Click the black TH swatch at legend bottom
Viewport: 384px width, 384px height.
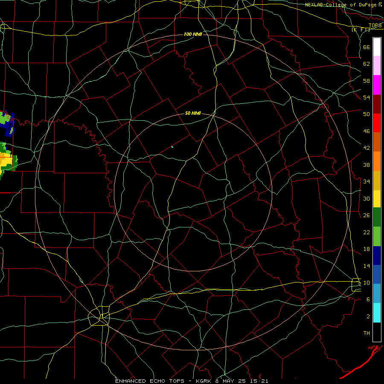pyautogui.click(x=377, y=332)
